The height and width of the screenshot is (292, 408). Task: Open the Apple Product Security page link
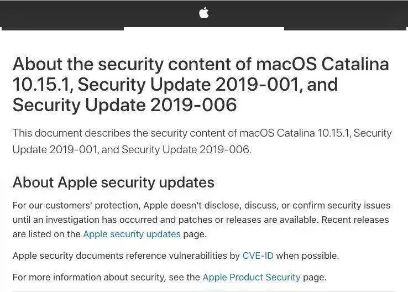[x=252, y=277]
